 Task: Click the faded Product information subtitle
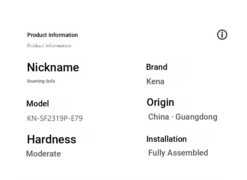(49, 46)
